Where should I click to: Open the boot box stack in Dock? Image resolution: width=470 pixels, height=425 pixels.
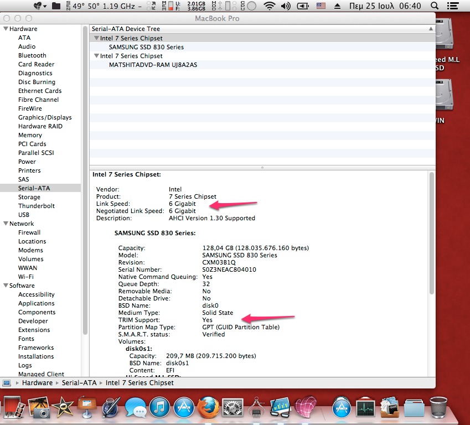[x=390, y=408]
